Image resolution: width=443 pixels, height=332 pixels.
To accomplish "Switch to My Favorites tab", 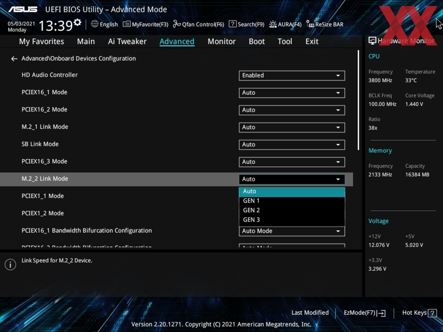I will tap(41, 41).
